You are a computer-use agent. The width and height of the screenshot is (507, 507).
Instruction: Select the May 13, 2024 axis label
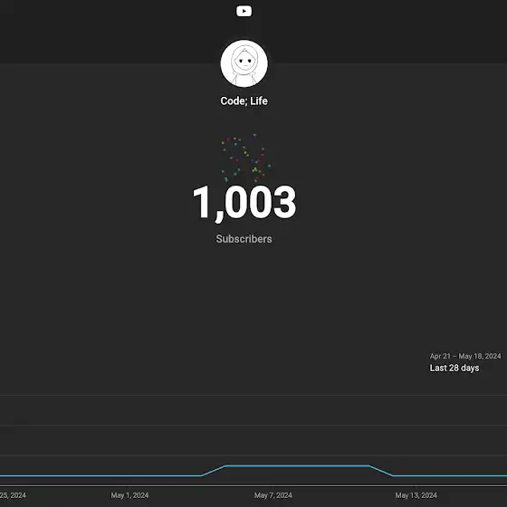pos(416,495)
